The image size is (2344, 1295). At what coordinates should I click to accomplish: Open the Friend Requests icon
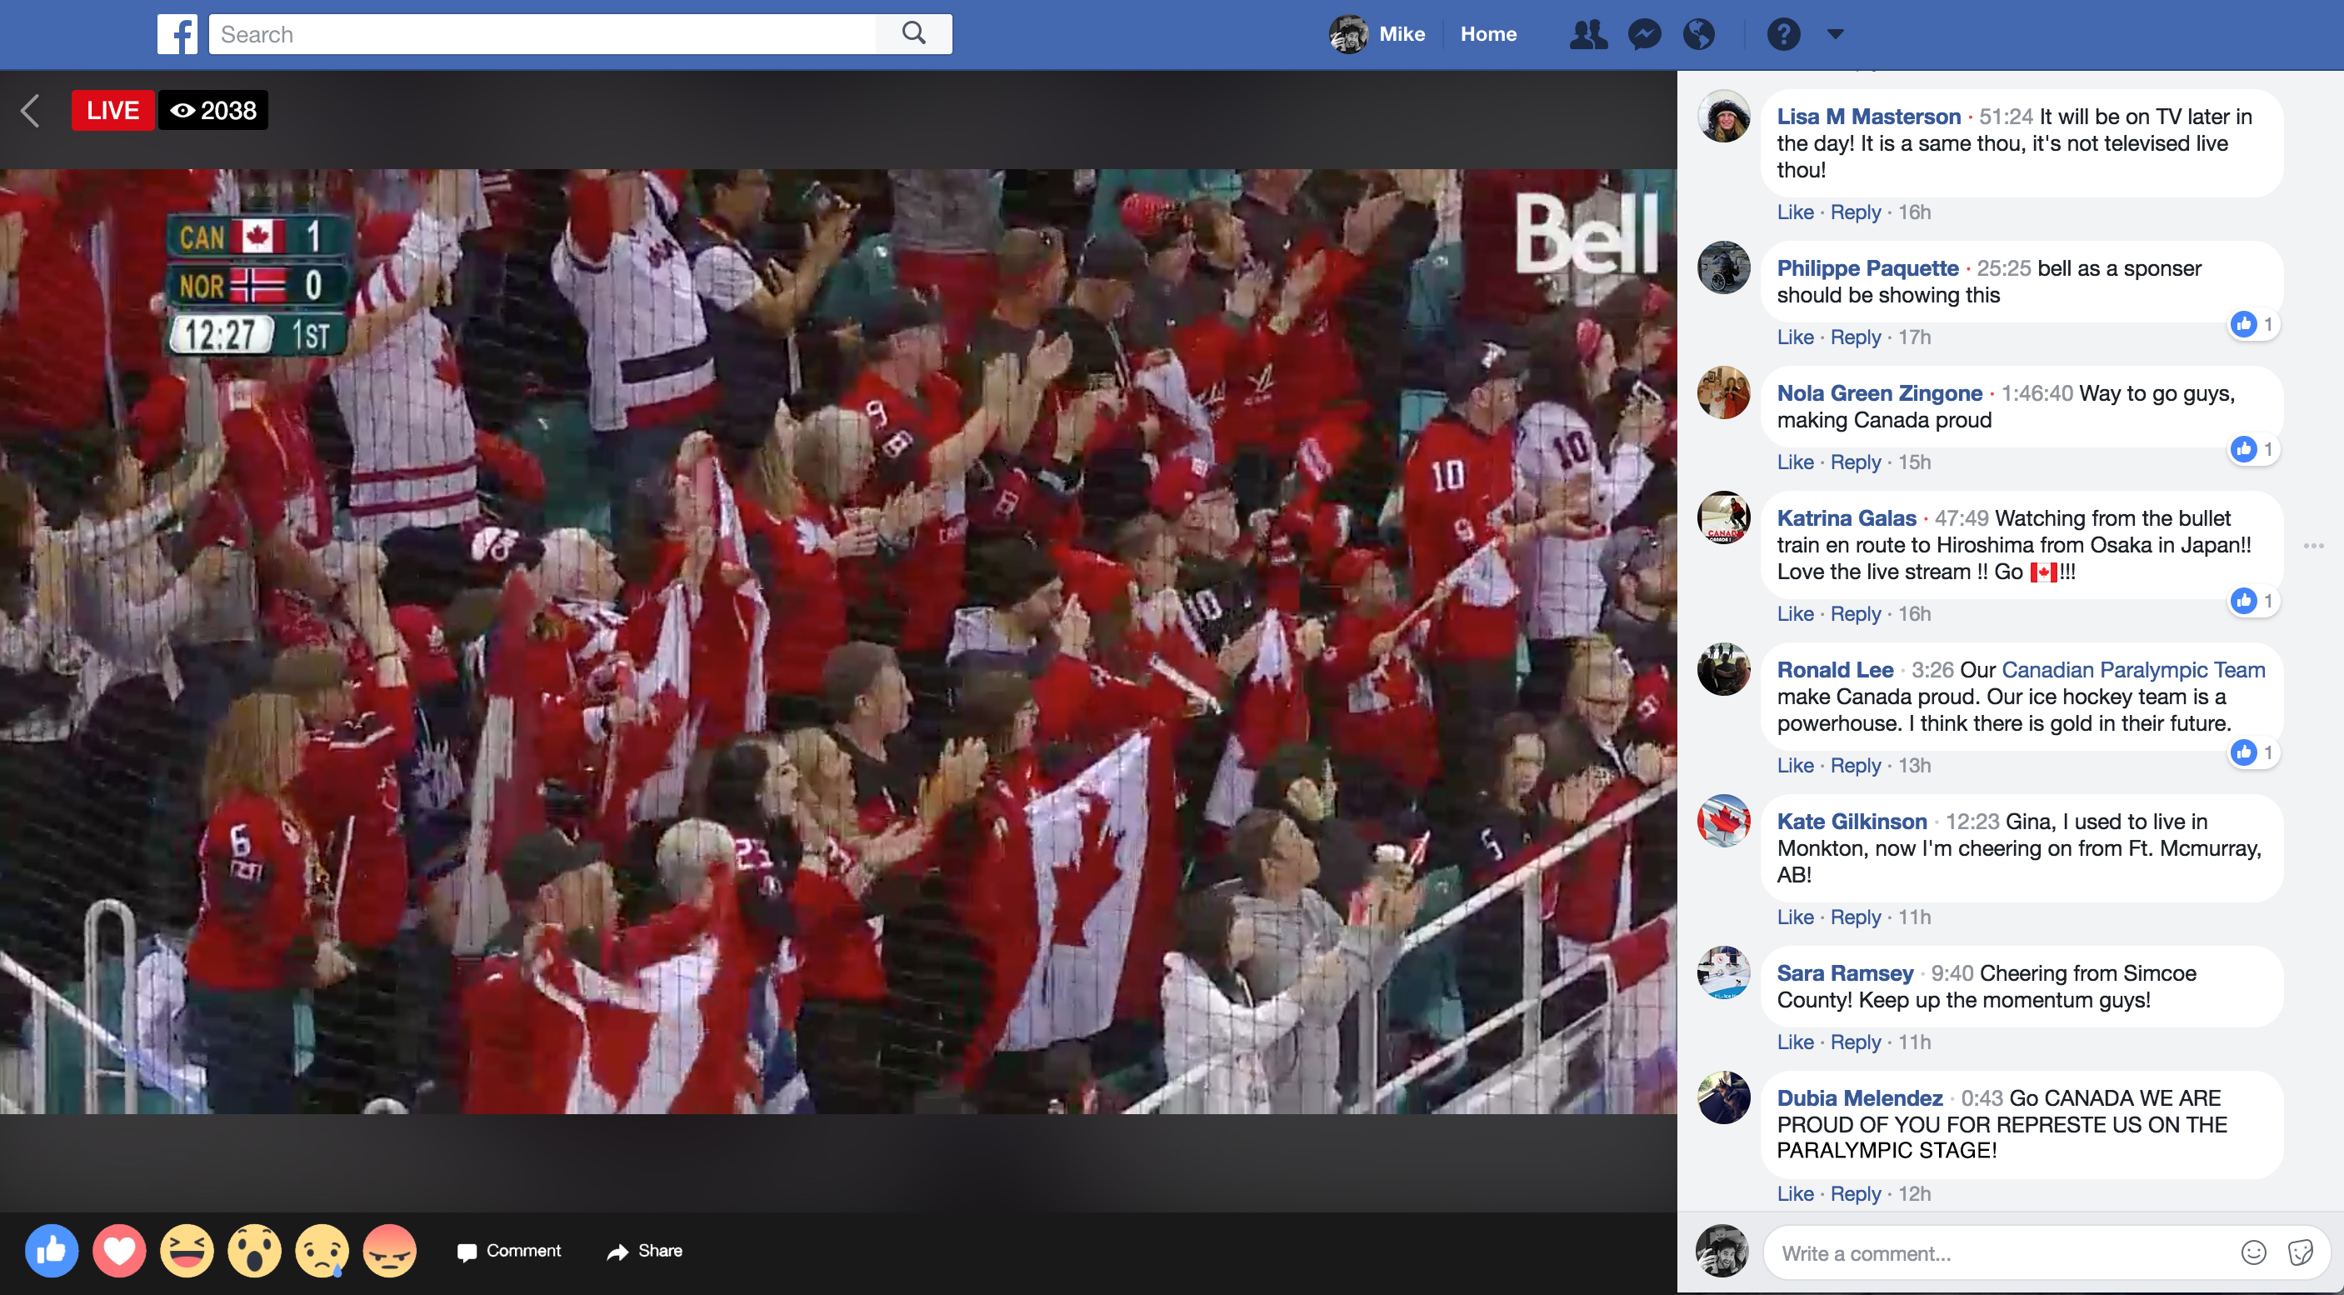pos(1588,34)
